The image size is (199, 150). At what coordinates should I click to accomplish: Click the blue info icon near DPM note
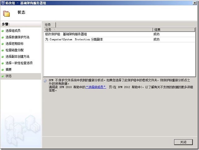coord(45,81)
